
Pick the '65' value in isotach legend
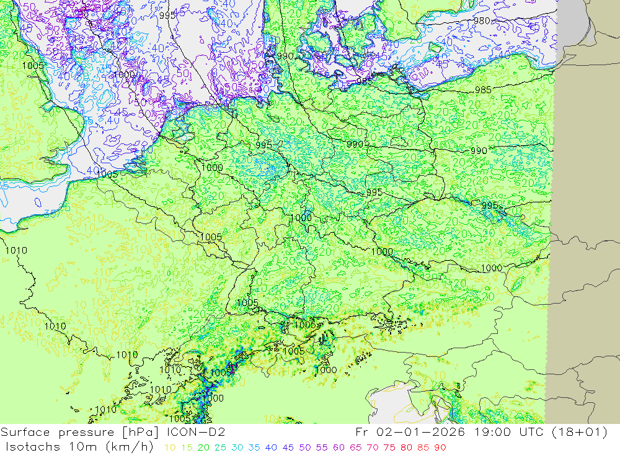pos(356,448)
